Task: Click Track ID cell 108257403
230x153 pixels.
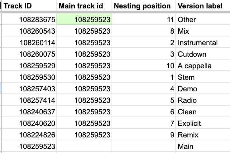Action: (29, 88)
